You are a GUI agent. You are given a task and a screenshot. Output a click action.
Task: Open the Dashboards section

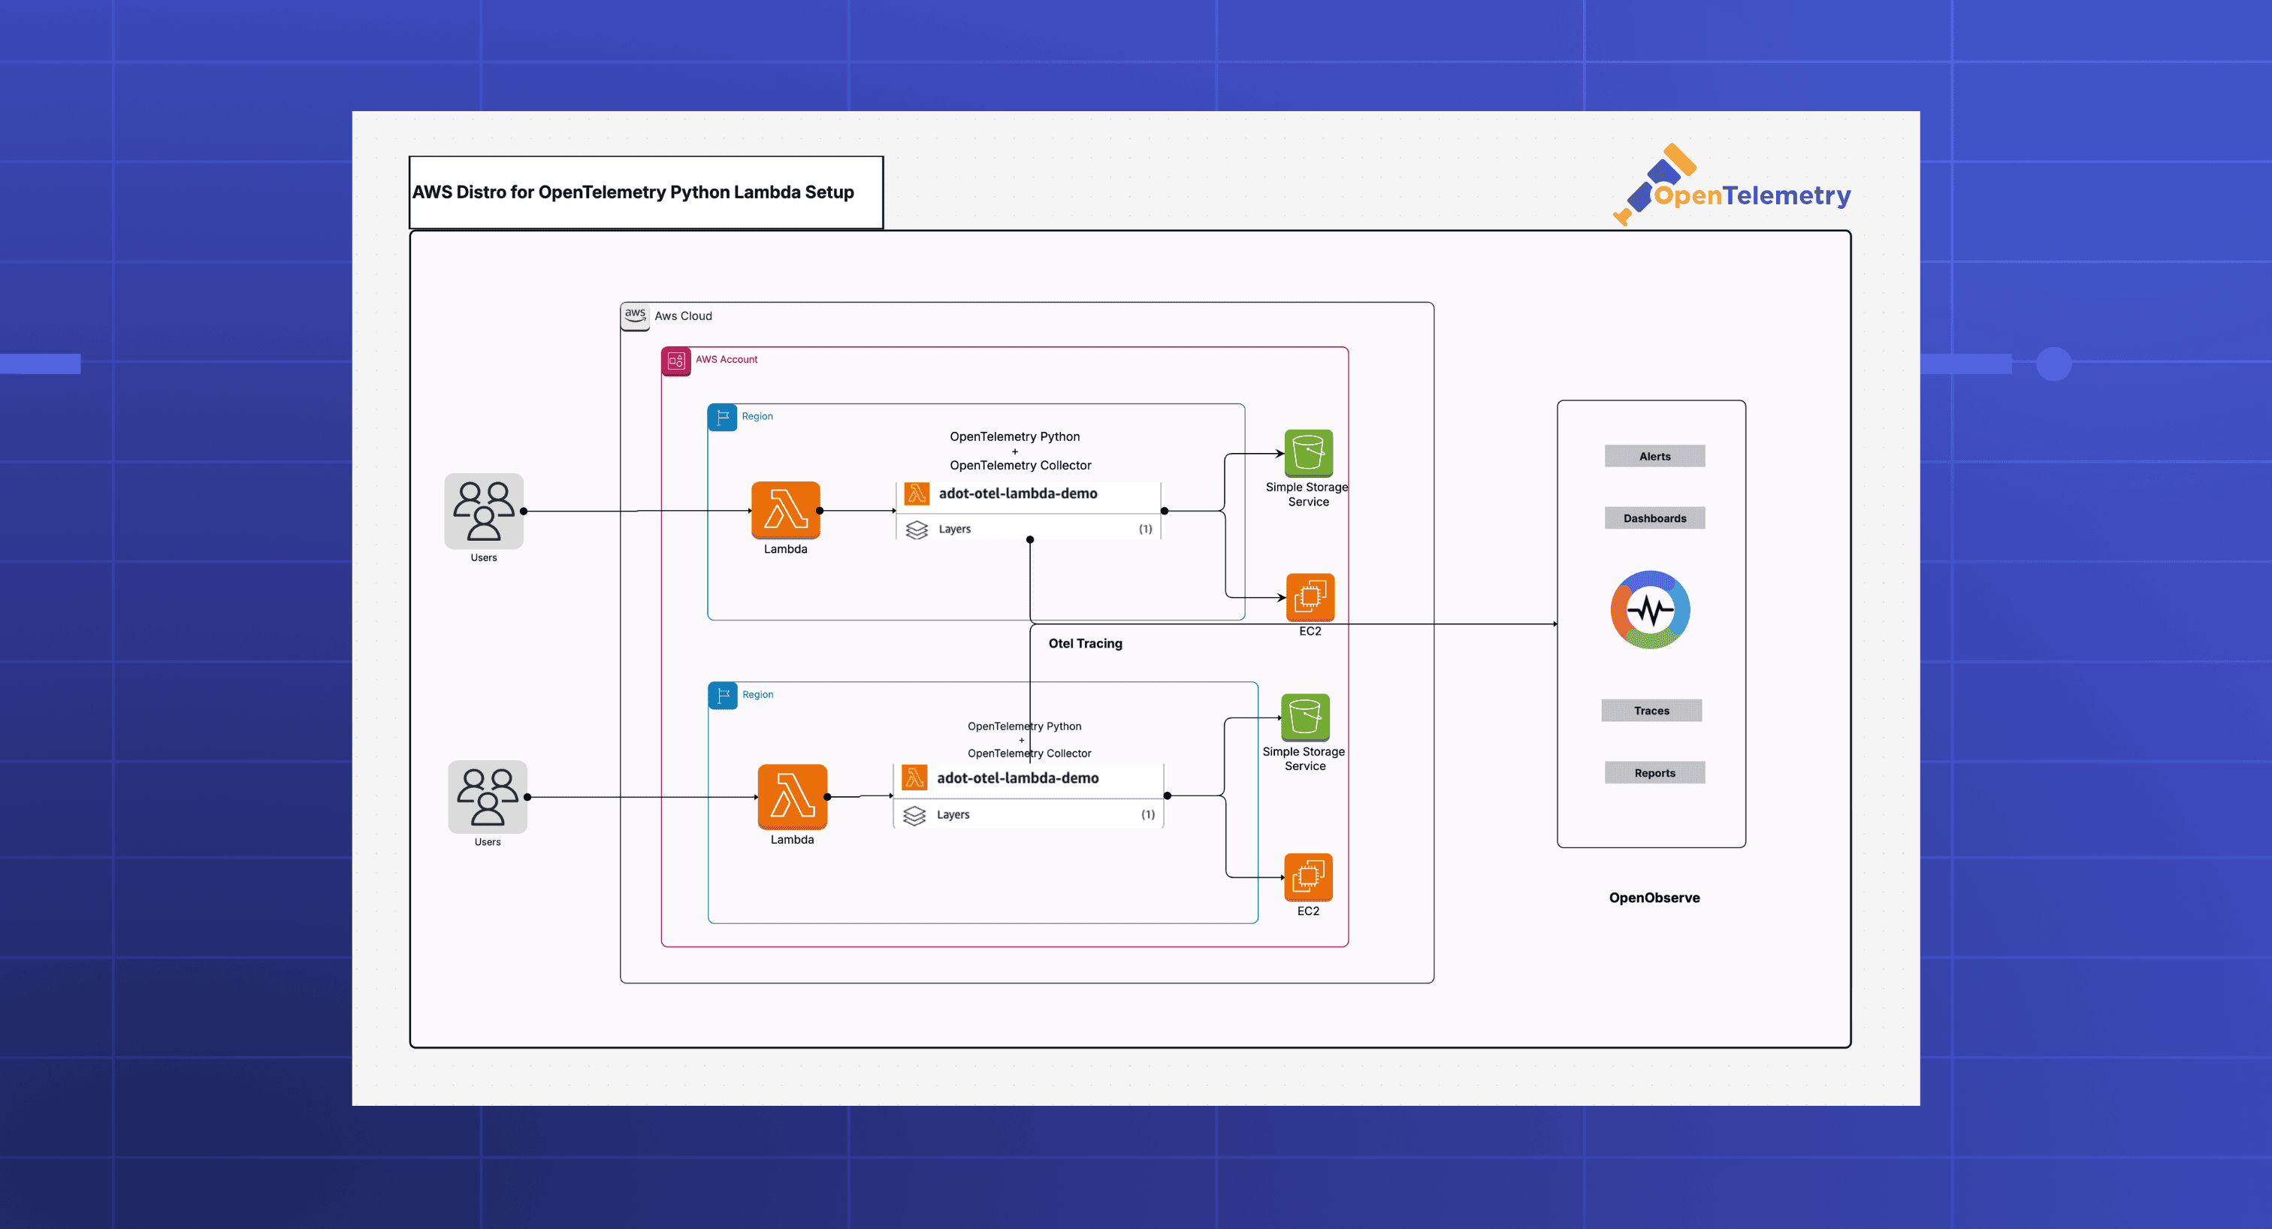pos(1654,518)
